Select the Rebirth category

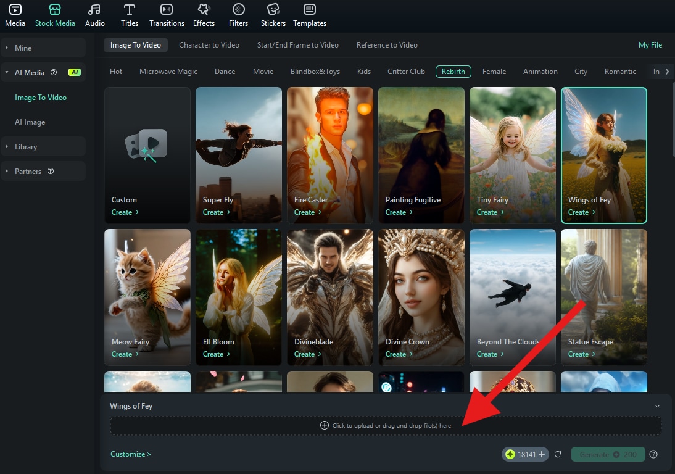coord(453,72)
